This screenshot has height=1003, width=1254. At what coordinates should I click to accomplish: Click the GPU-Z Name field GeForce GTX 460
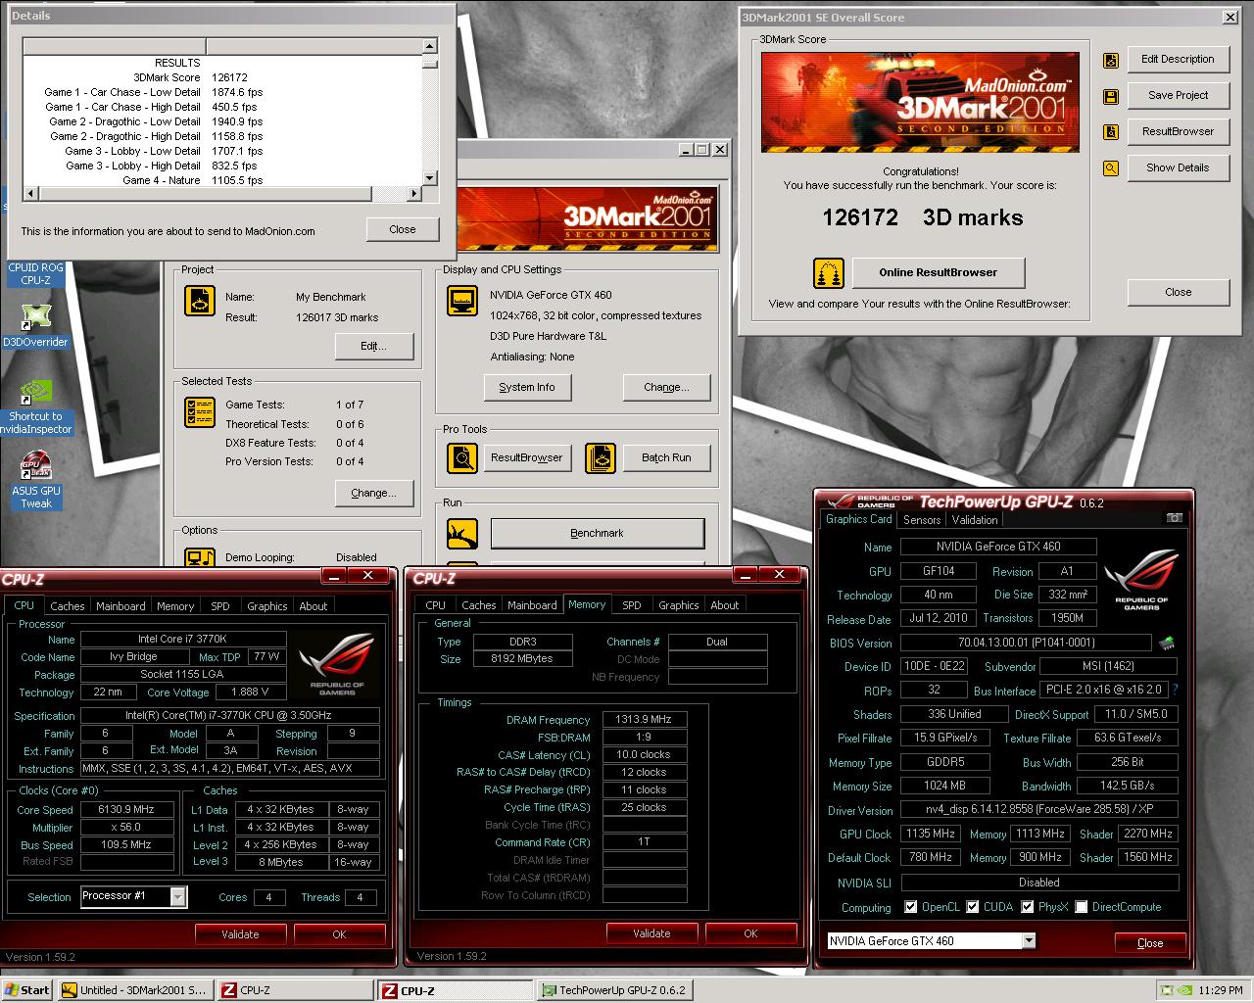(998, 547)
